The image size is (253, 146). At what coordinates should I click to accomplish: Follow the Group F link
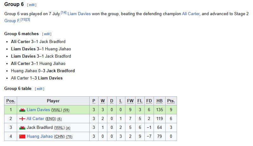click(x=12, y=21)
